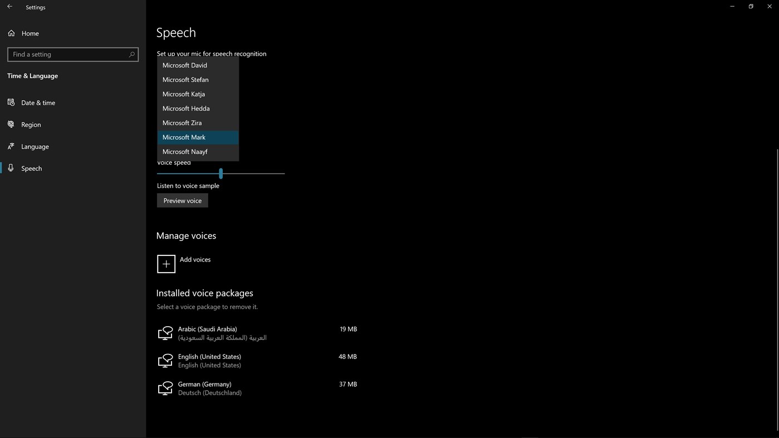
Task: Choose Microsoft Mark voice
Action: click(198, 137)
